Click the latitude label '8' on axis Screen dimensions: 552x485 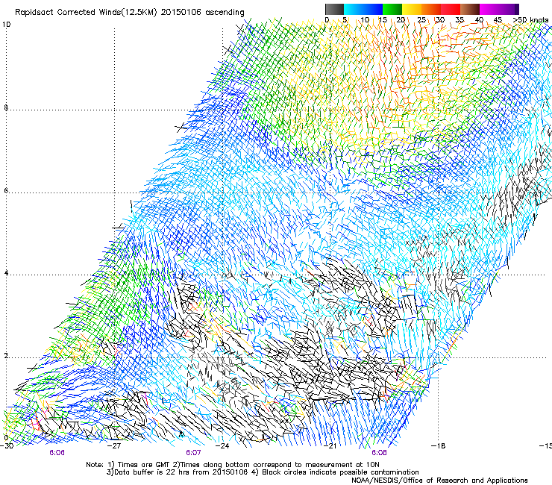click(x=6, y=107)
